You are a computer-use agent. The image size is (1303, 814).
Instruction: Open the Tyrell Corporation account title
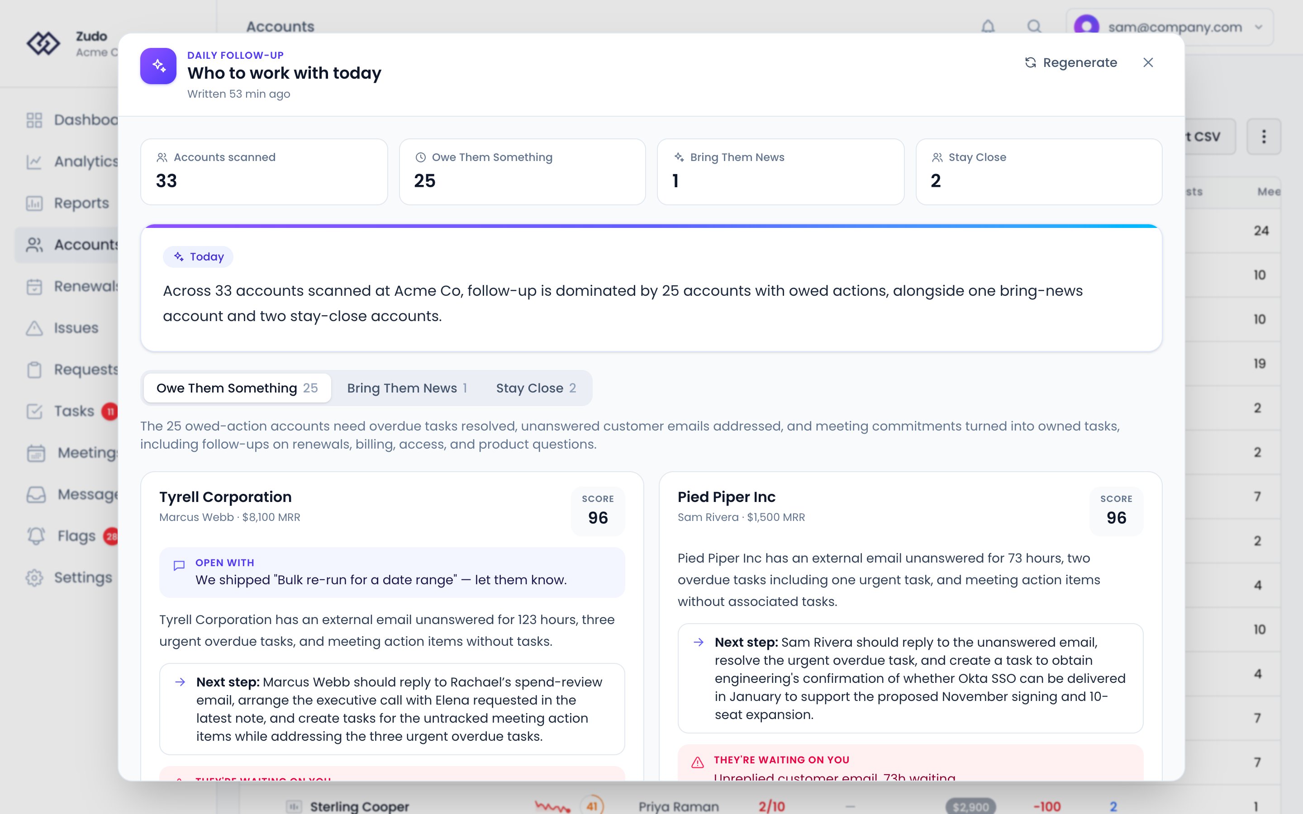tap(225, 497)
